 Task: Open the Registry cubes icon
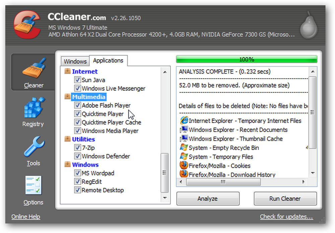34,107
